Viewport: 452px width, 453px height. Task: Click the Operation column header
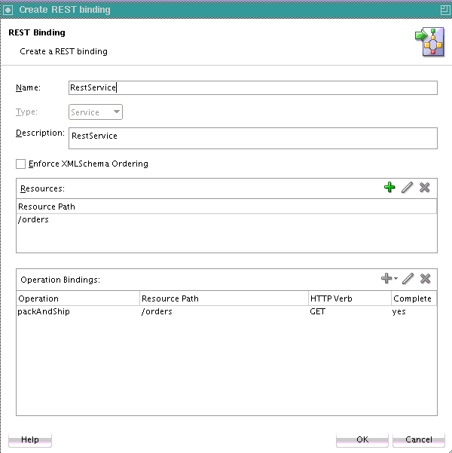(78, 298)
